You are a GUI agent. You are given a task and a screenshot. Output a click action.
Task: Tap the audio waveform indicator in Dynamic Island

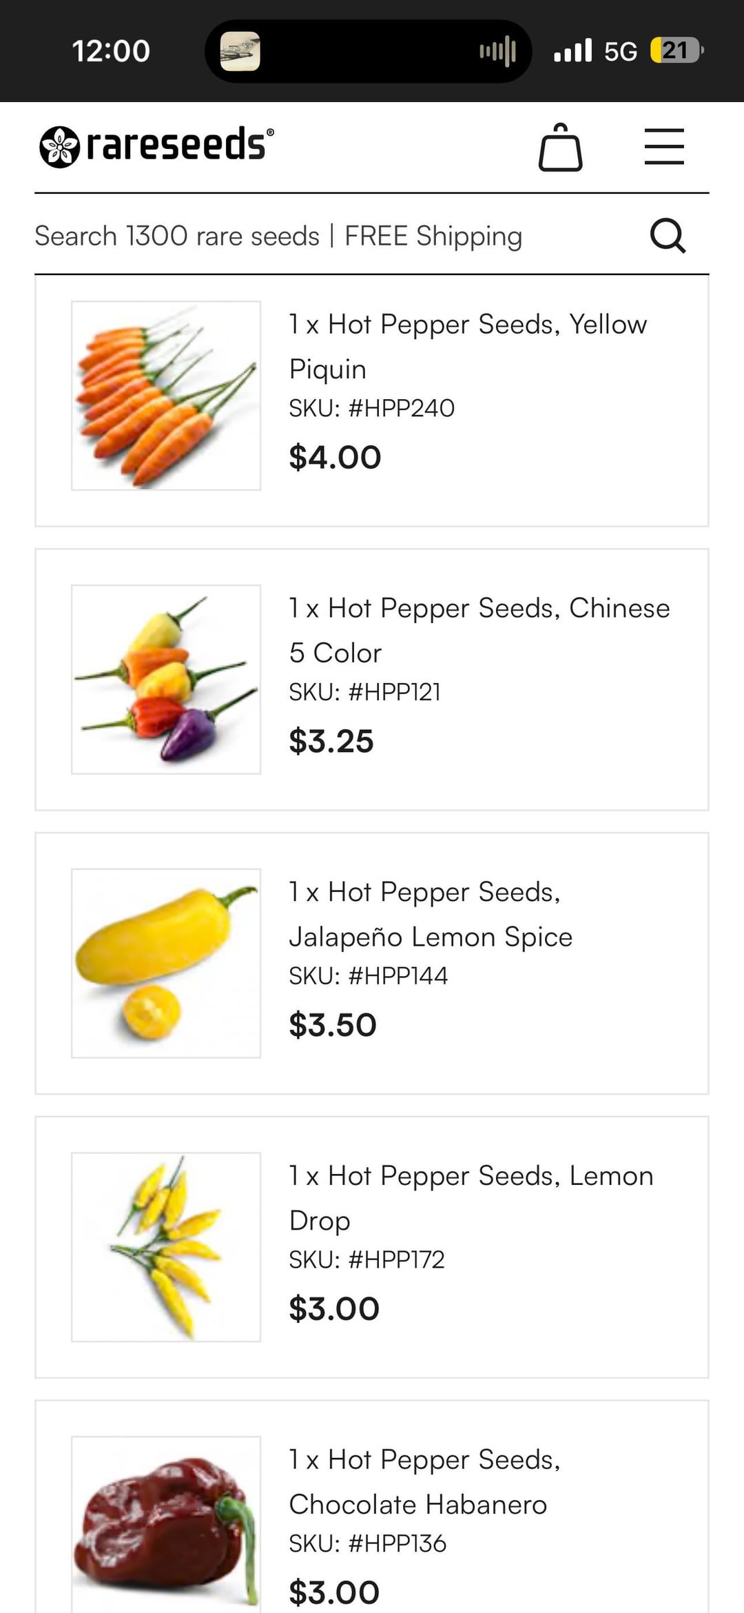497,51
